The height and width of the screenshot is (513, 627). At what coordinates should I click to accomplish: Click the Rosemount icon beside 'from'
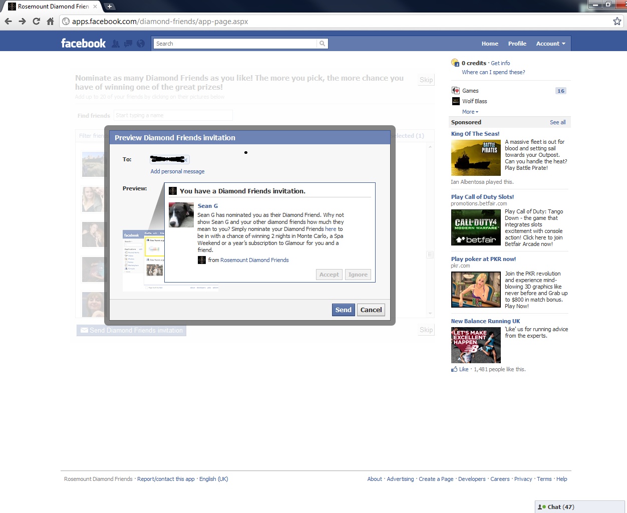click(202, 260)
